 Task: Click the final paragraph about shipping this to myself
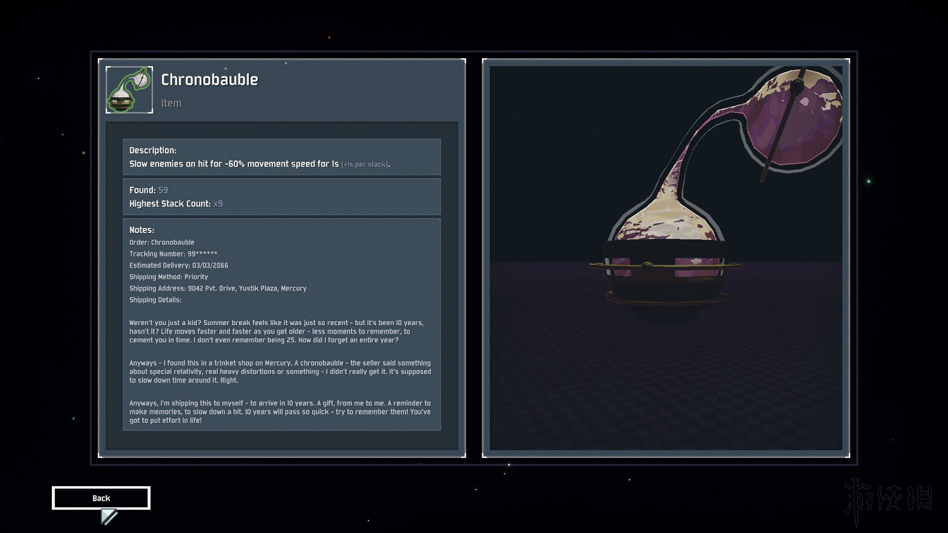pos(280,412)
